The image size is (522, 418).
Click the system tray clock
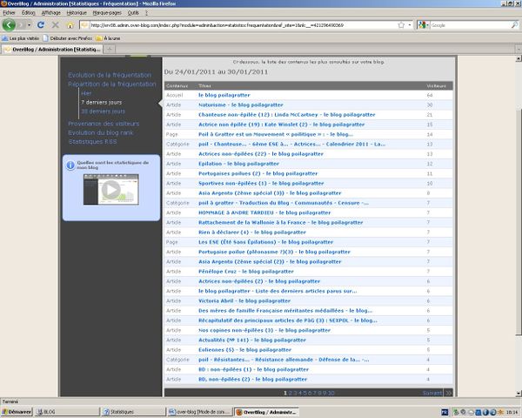pos(512,412)
